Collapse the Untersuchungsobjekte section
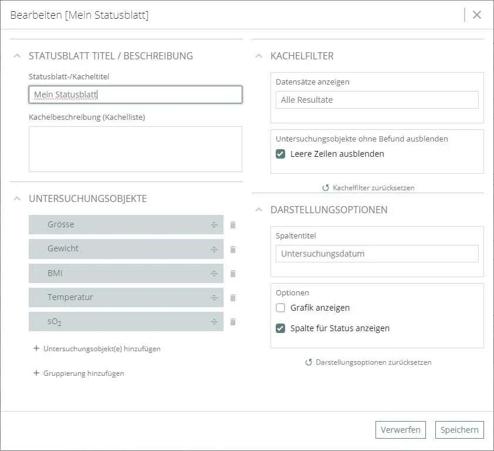The width and height of the screenshot is (494, 451). (18, 198)
